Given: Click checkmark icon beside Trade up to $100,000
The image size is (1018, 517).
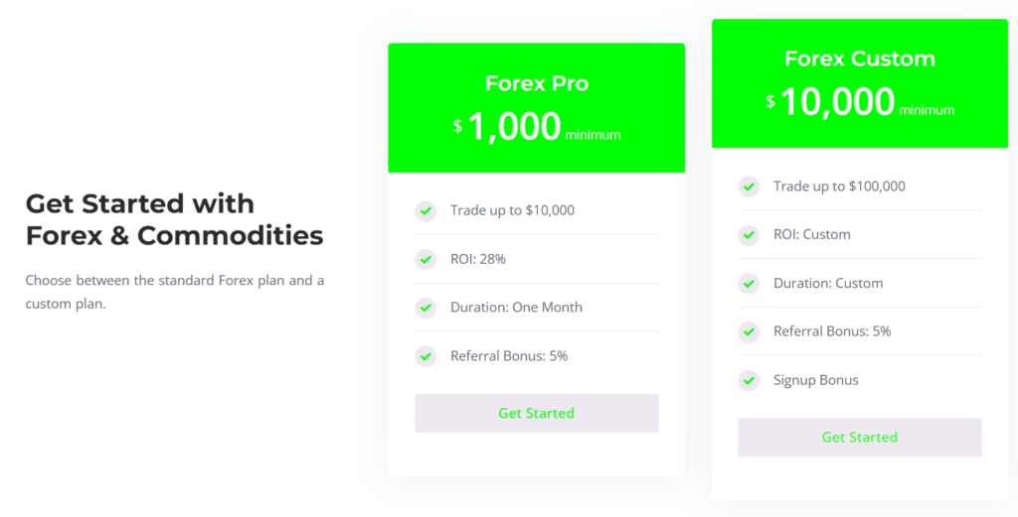Looking at the screenshot, I should 749,187.
